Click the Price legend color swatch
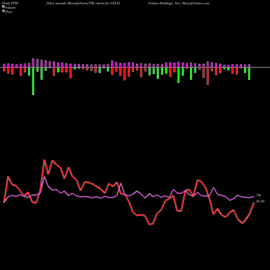This screenshot has width=270, height=270. (x=3, y=11)
